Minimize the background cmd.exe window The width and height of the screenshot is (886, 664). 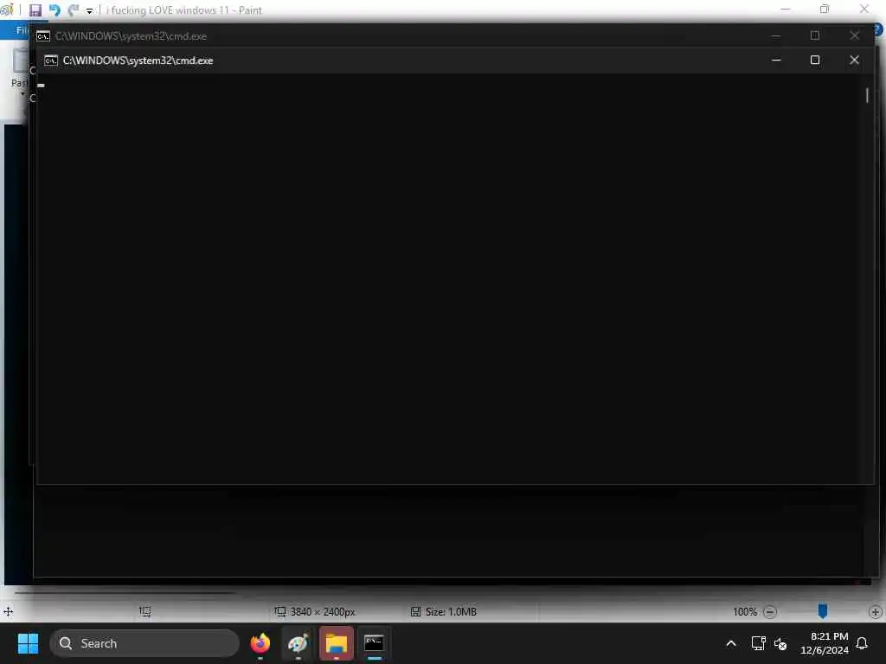point(776,35)
